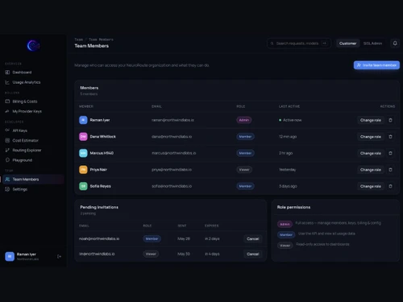Click the Member badge in Role permissions
The width and height of the screenshot is (403, 302).
click(286, 234)
